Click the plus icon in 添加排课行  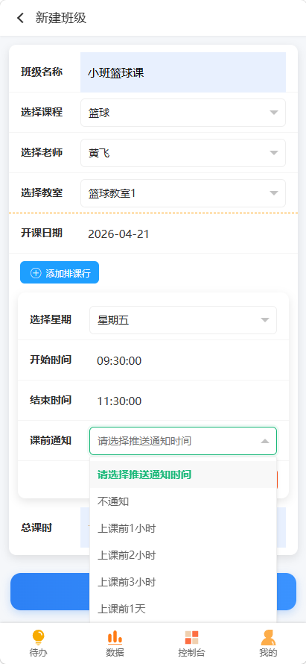point(36,273)
